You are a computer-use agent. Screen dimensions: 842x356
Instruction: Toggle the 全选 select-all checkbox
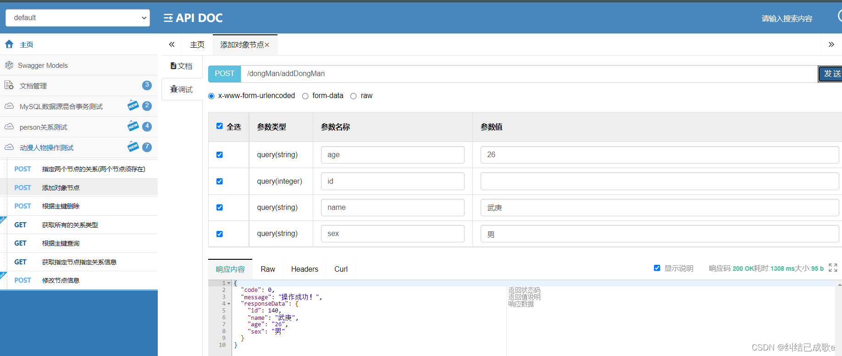click(x=220, y=126)
